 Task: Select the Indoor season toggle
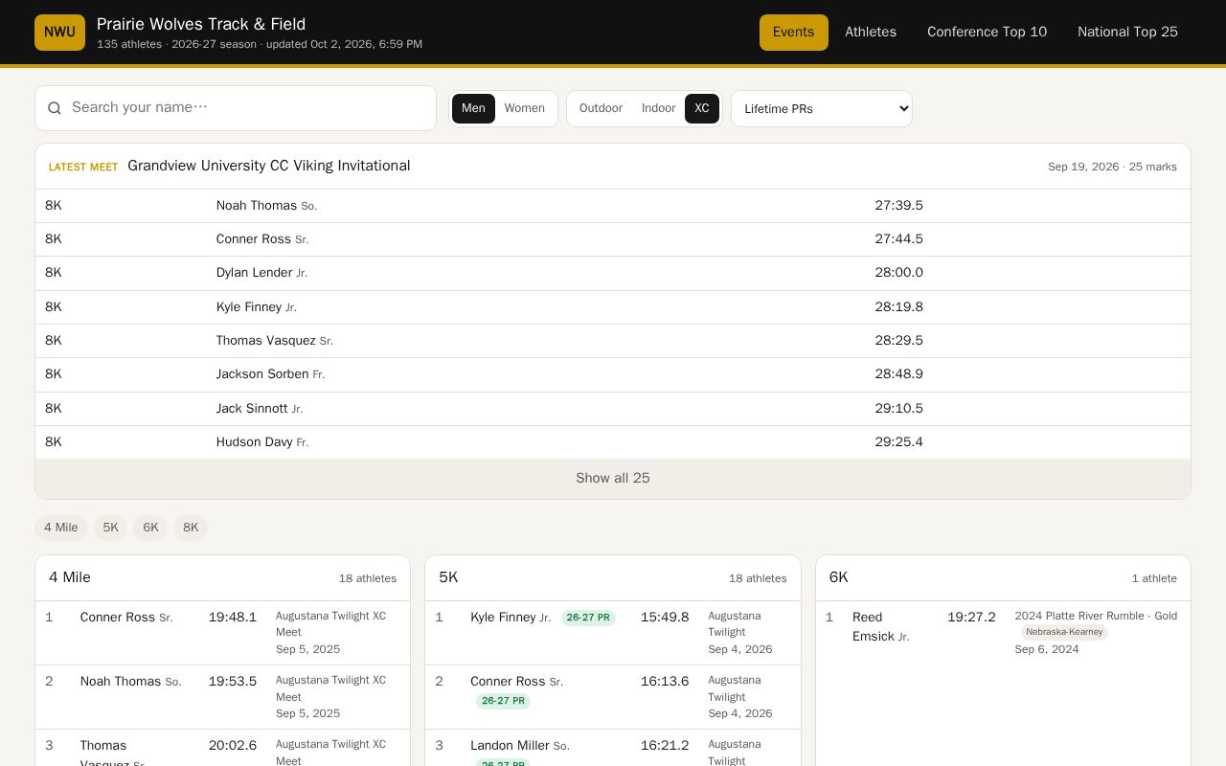click(658, 108)
